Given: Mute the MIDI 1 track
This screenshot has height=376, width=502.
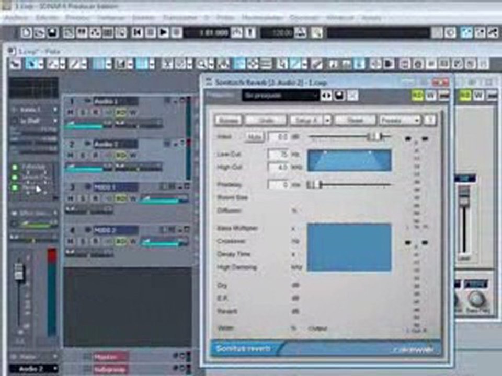Looking at the screenshot, I should tap(71, 198).
